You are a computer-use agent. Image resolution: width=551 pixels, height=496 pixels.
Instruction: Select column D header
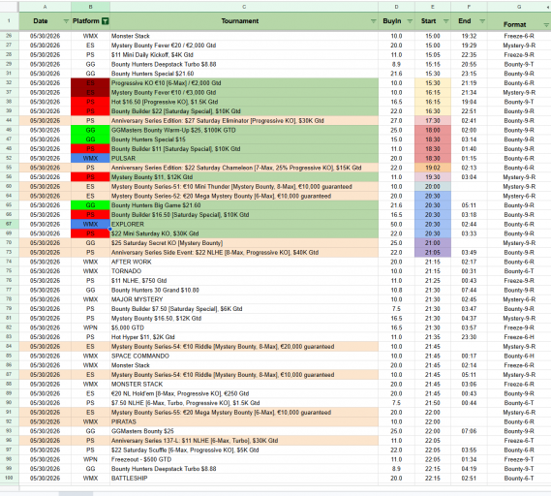[396, 7]
